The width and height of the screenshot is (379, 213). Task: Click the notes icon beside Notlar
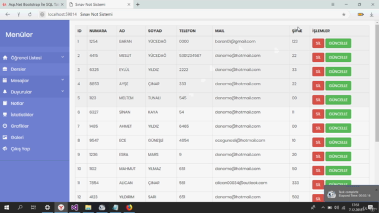click(x=5, y=103)
